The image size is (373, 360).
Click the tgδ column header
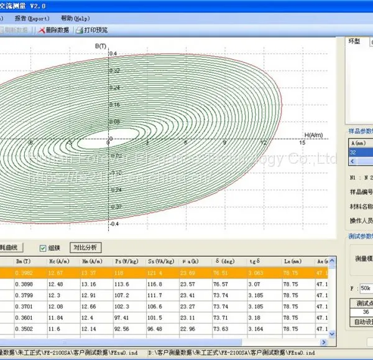265,262
